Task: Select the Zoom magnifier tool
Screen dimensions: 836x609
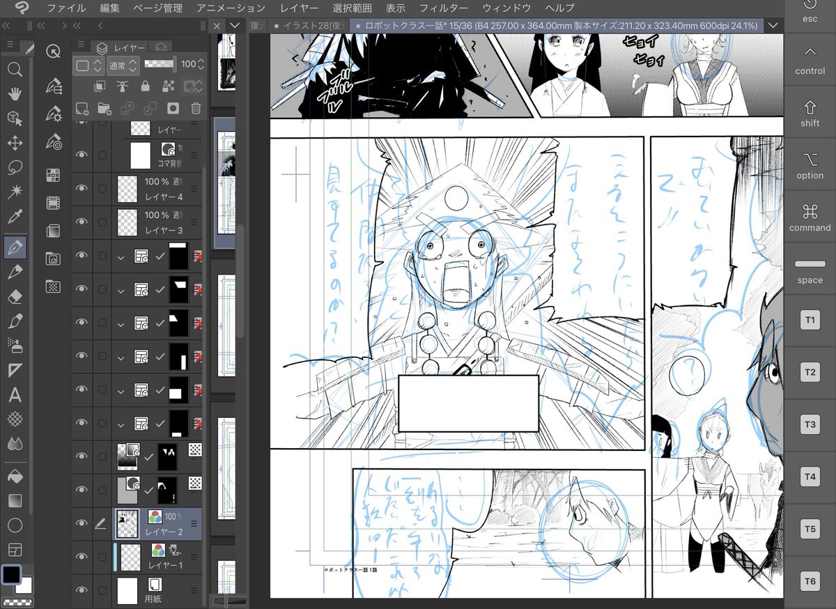Action: click(x=15, y=70)
